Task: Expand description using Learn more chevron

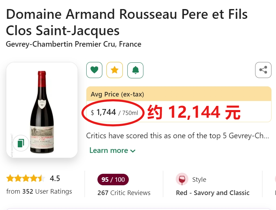Action: point(133,151)
